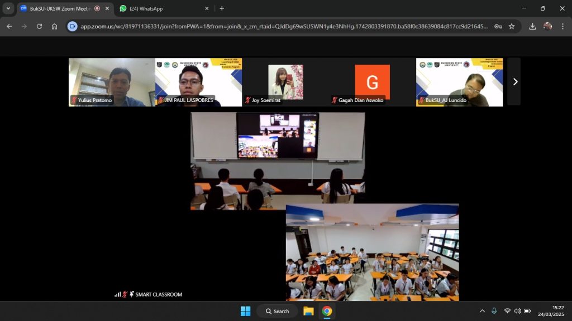Open a new browser tab
This screenshot has width=572, height=321.
tap(222, 8)
